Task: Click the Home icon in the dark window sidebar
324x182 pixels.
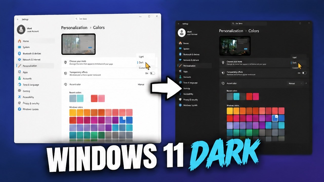Action: 180,43
